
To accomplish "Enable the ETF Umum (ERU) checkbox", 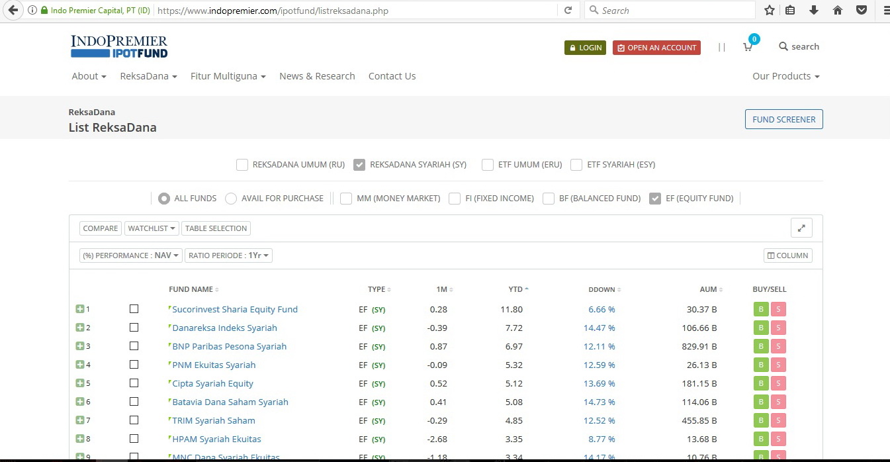I will 488,165.
